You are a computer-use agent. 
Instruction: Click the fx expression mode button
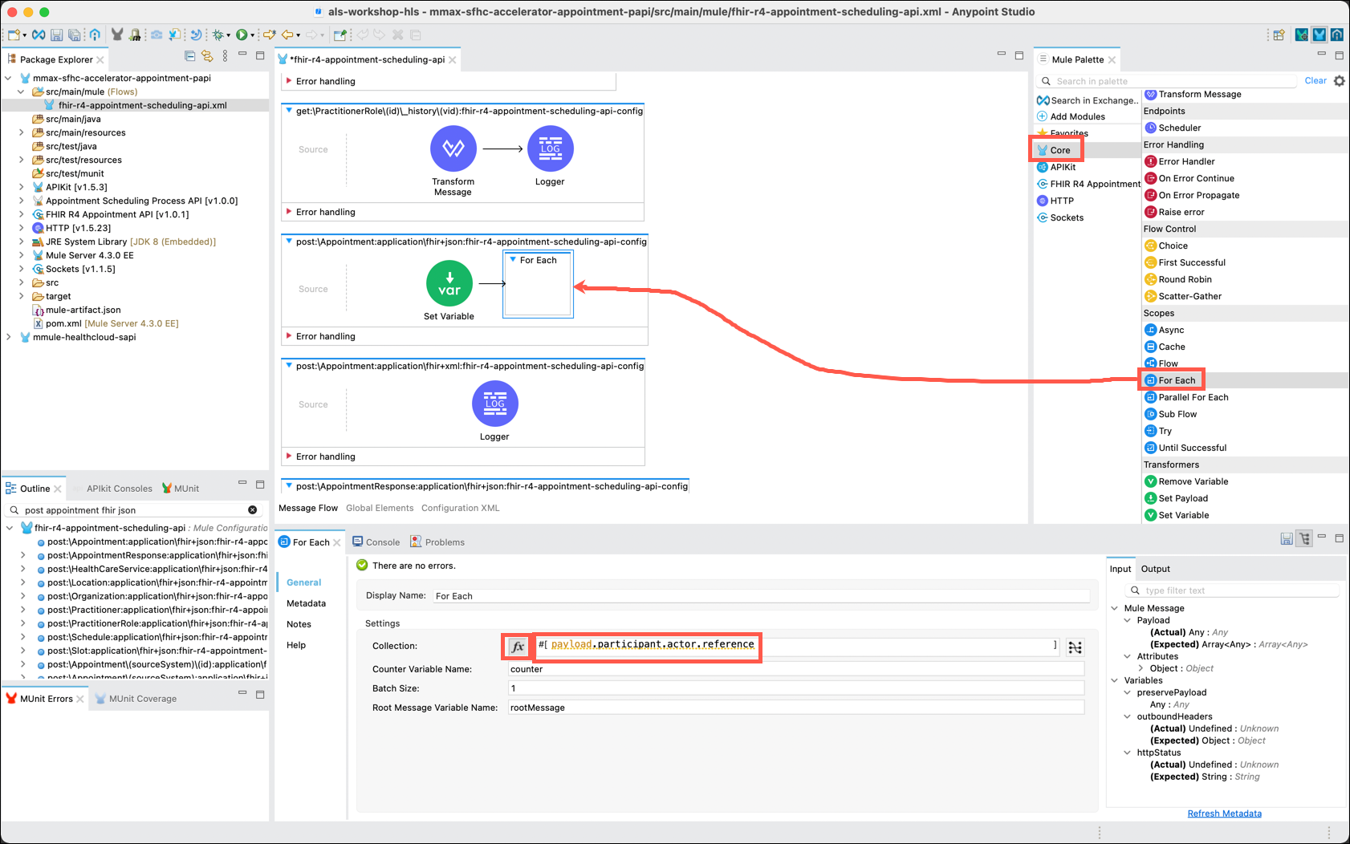coord(518,646)
